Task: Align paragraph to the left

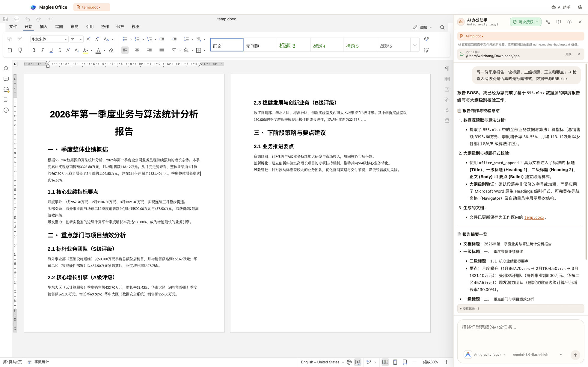Action: tap(125, 50)
